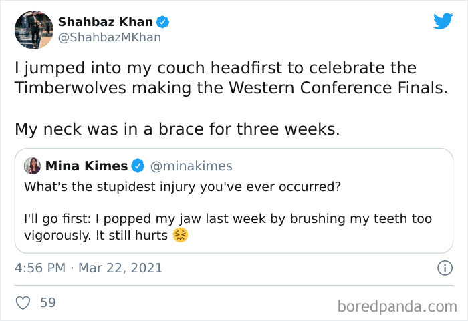Open Shahbaz Khan's profile picture
Viewport: 468px width, 321px height.
point(33,29)
